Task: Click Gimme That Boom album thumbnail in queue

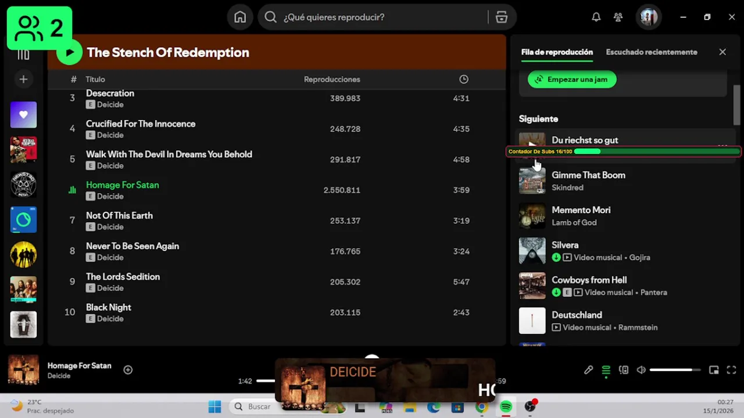Action: pyautogui.click(x=532, y=181)
